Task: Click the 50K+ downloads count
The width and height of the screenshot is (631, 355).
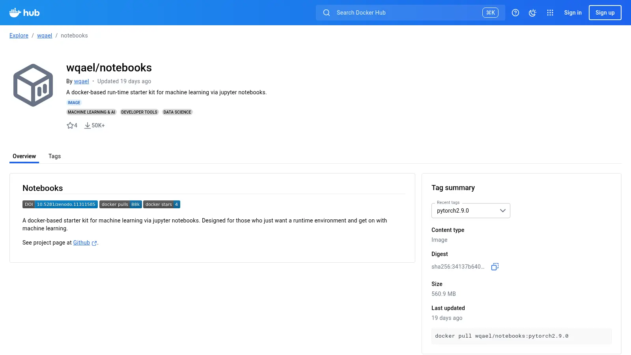Action: click(x=98, y=125)
